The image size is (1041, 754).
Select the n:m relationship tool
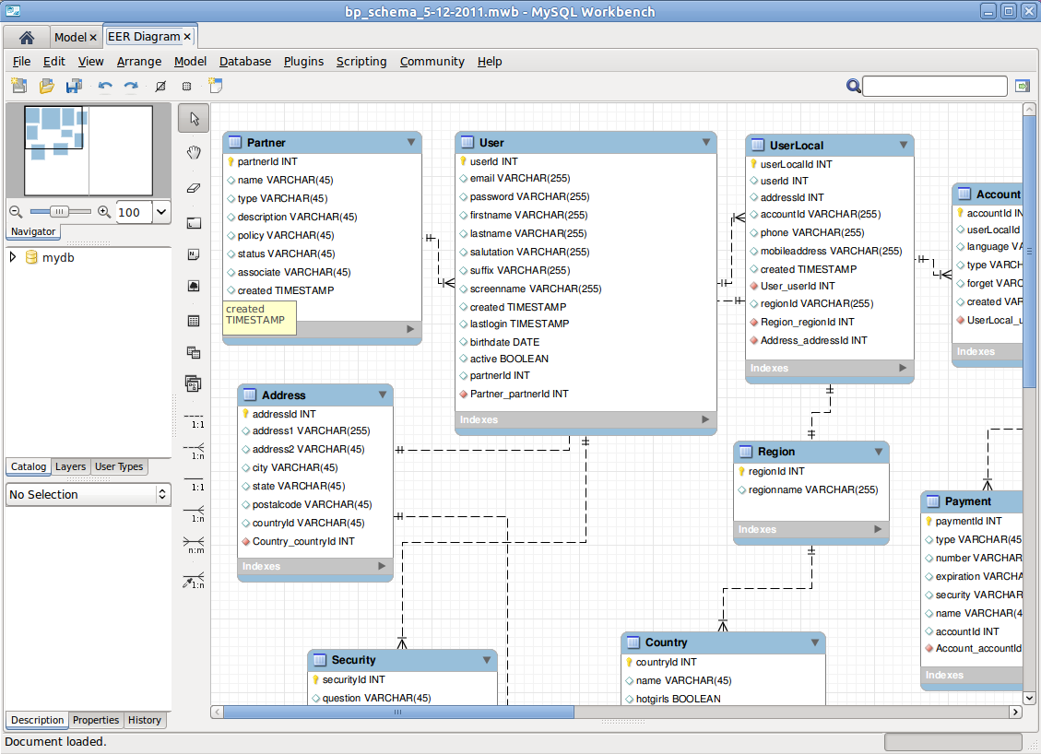[194, 545]
